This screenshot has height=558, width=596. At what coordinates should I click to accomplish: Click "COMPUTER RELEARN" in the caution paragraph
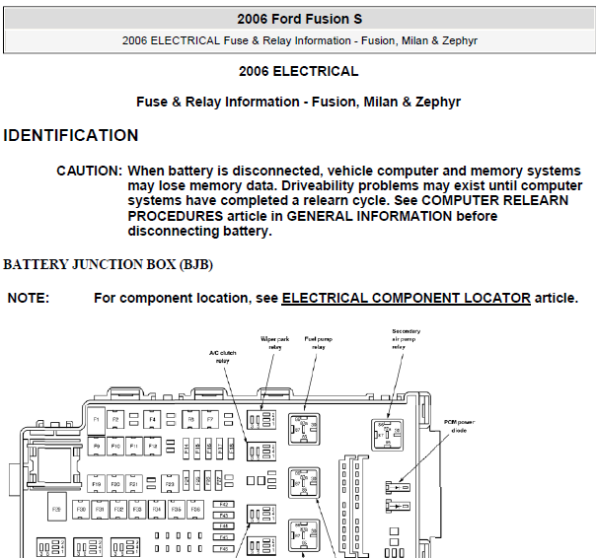495,200
